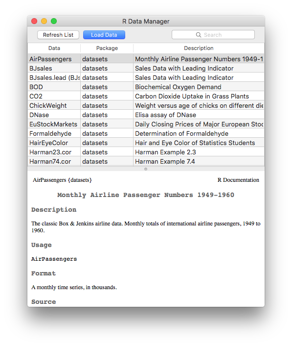292x346 pixels.
Task: Select the BJsales dataset row
Action: [146, 68]
